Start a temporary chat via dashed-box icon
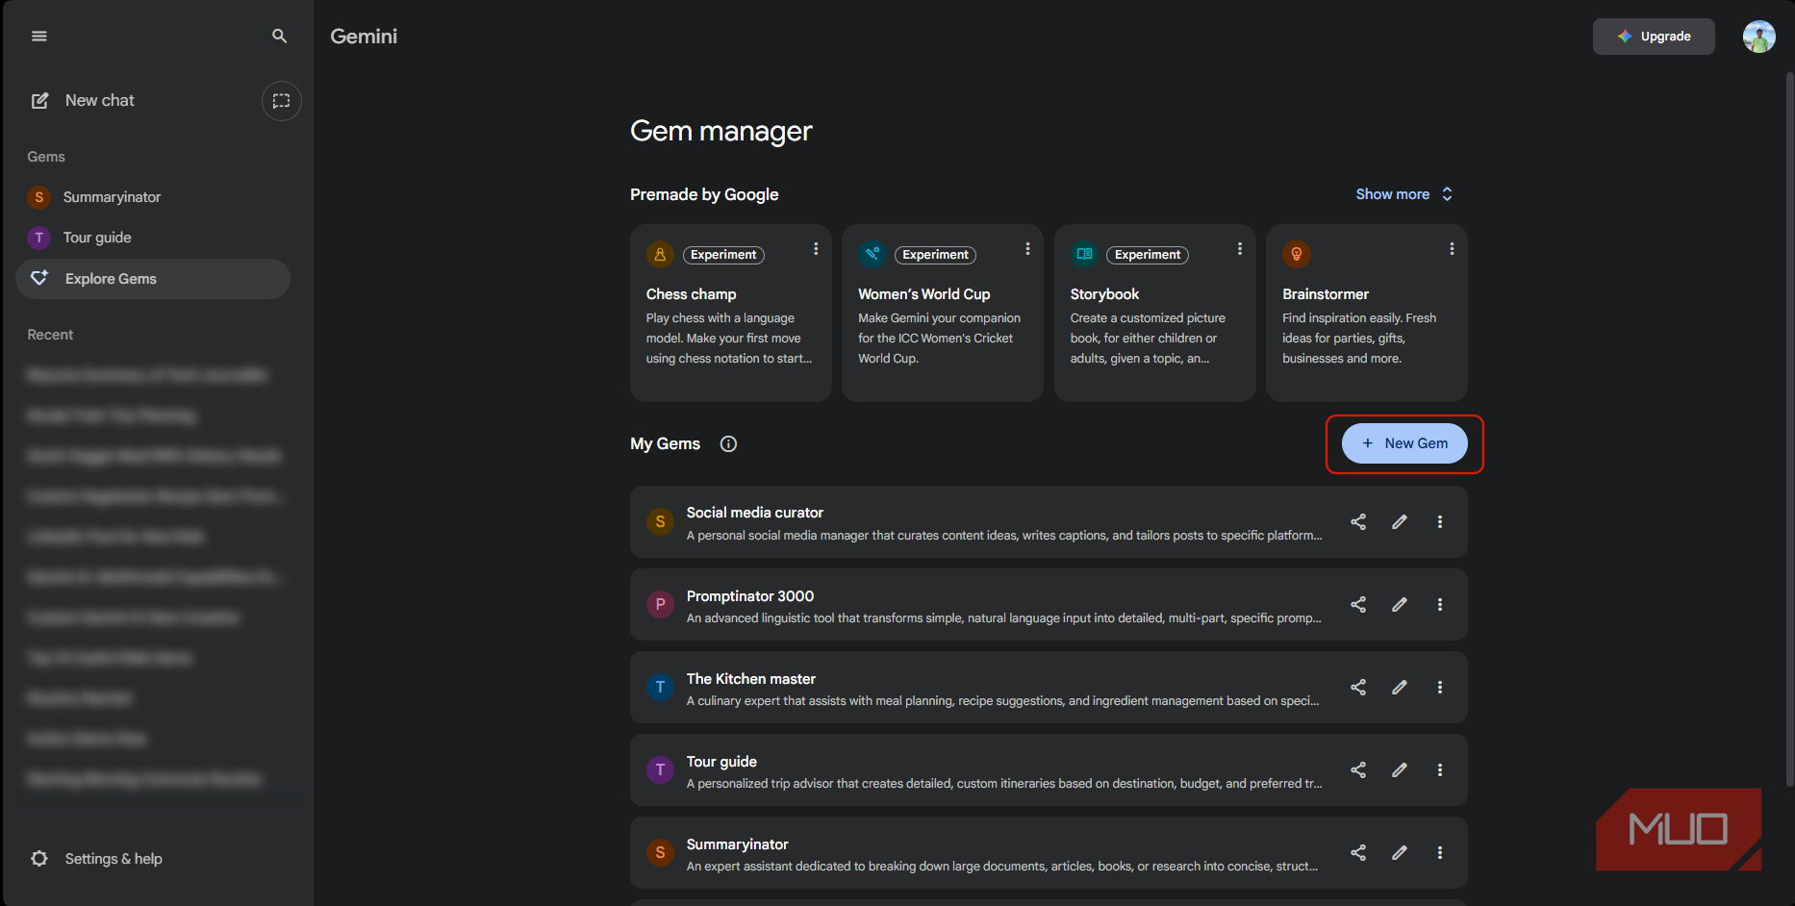1795x906 pixels. (x=282, y=101)
